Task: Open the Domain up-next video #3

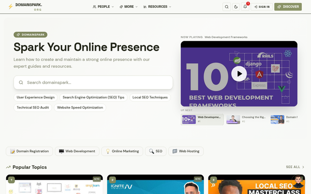Action: [284, 120]
